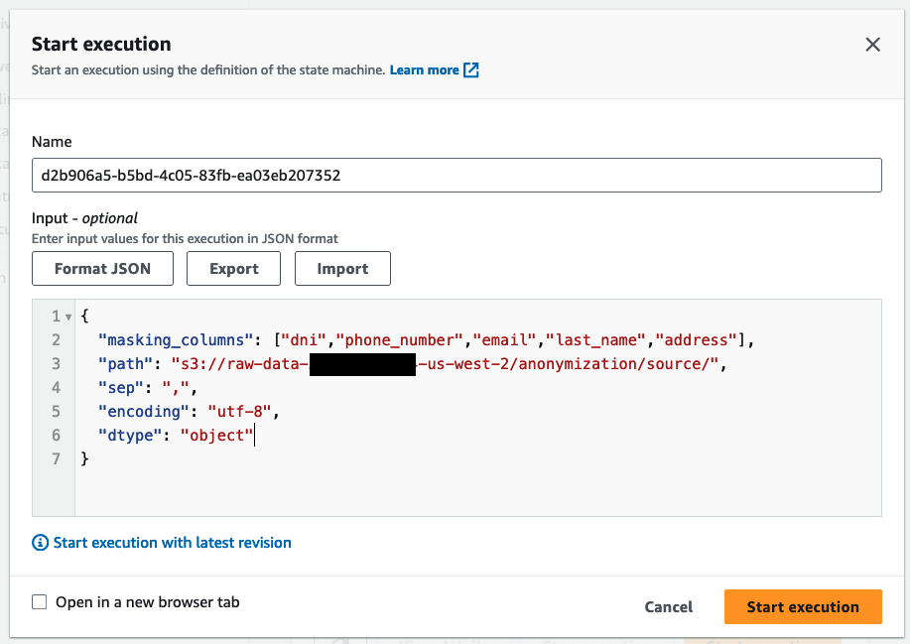The width and height of the screenshot is (910, 644).
Task: Click the orange Start execution button
Action: (x=803, y=607)
